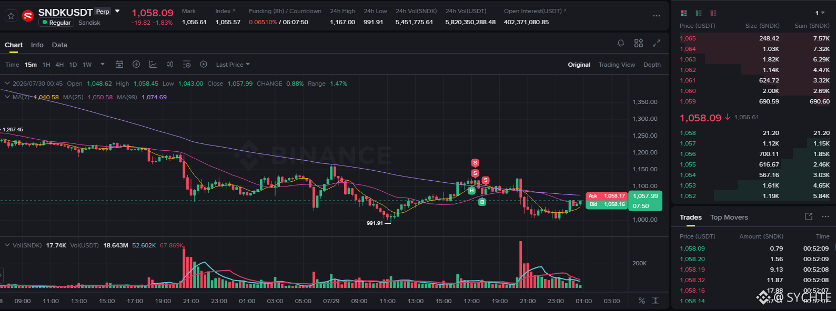Click the Funding (8h) / Countdown label

285,11
